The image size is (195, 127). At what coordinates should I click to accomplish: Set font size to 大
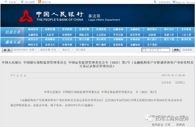click(x=18, y=75)
